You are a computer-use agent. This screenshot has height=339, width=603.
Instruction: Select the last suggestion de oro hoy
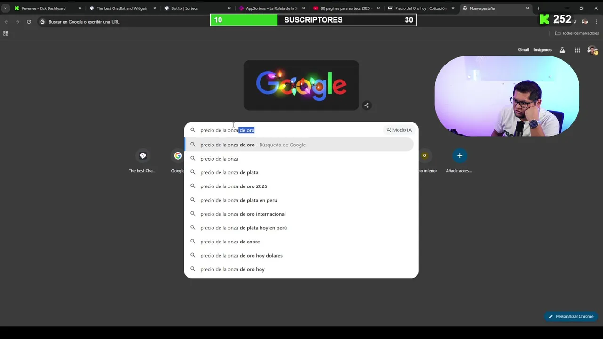299,269
